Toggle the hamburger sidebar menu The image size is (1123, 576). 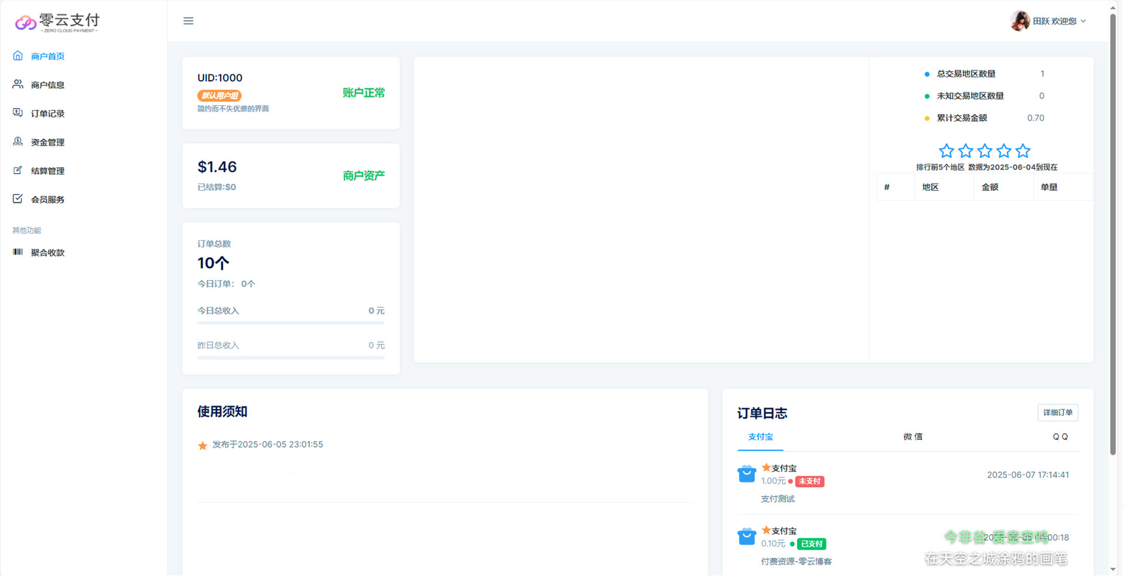pyautogui.click(x=189, y=21)
